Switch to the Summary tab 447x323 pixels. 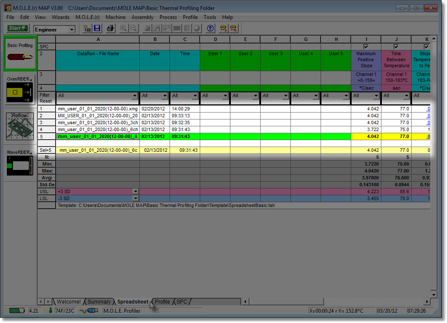pos(99,301)
